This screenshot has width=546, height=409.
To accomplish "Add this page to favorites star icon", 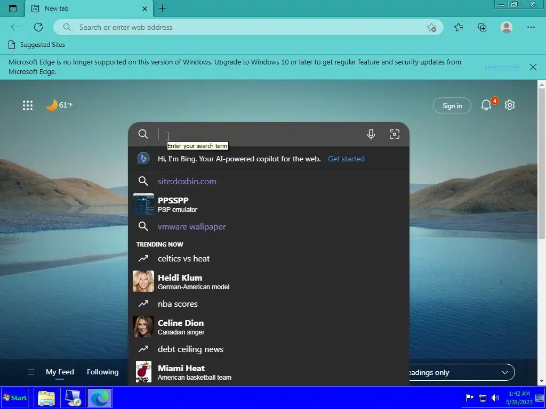I will [x=431, y=28].
